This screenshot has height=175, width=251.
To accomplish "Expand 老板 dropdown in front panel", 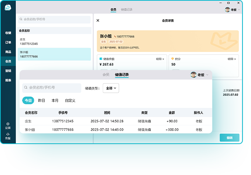I will coord(207,75).
